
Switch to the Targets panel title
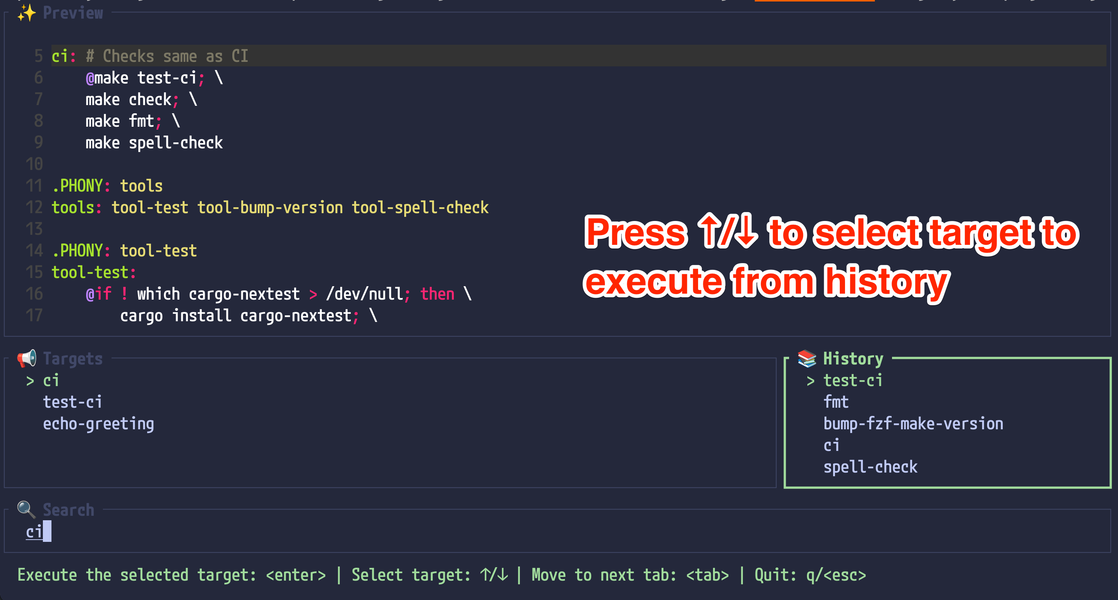pyautogui.click(x=72, y=359)
